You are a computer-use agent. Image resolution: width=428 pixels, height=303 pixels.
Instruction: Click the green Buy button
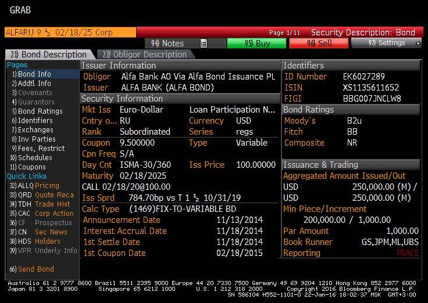click(256, 44)
